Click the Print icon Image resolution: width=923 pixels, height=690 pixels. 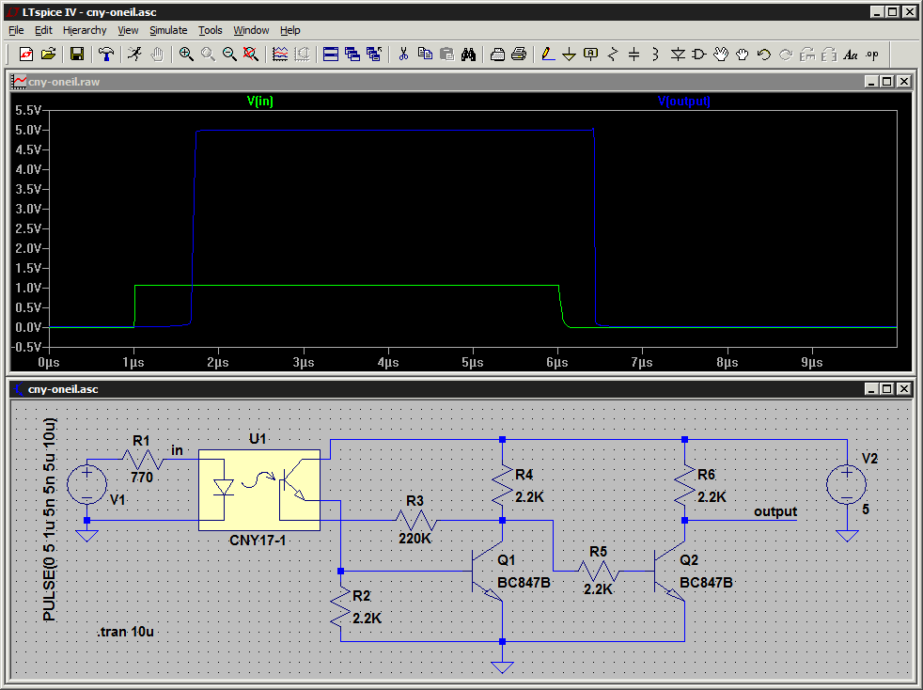click(x=519, y=55)
